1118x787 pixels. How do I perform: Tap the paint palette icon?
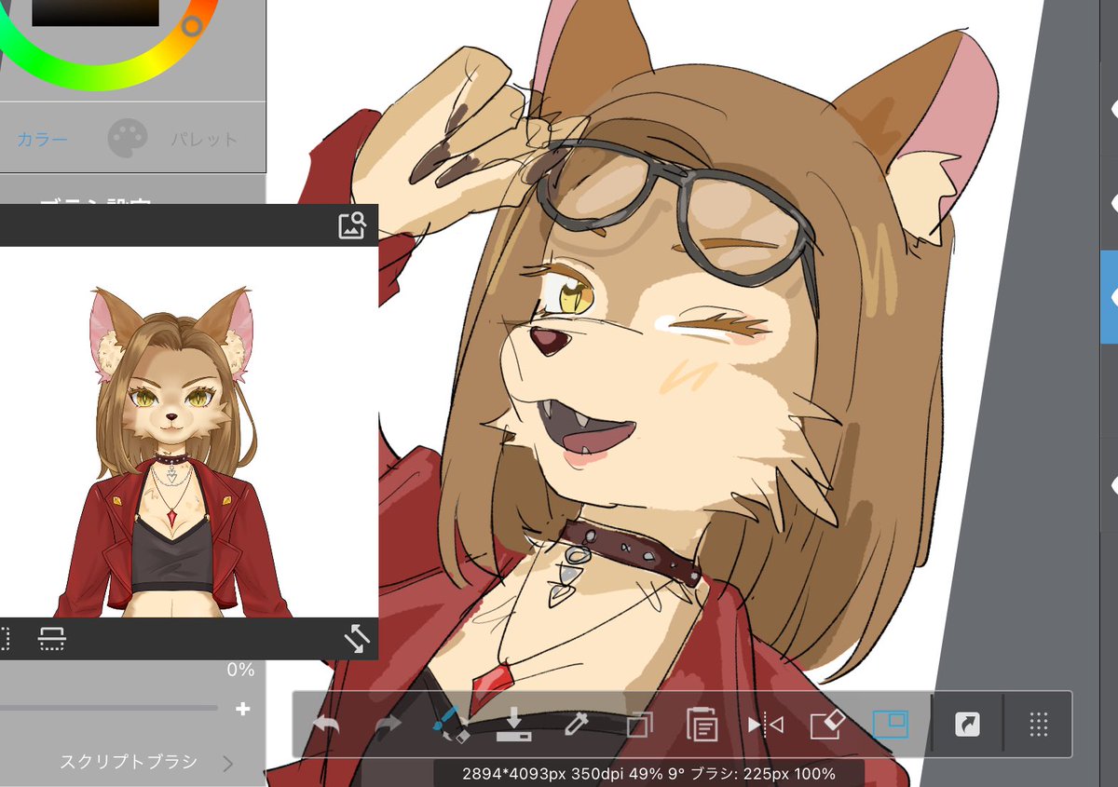(x=128, y=139)
